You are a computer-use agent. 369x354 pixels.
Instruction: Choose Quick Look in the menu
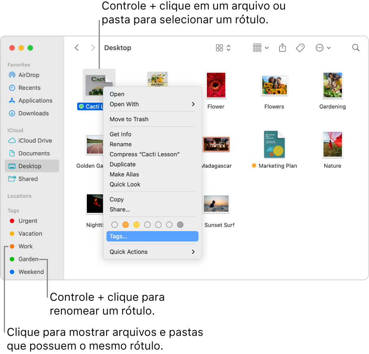click(x=152, y=184)
